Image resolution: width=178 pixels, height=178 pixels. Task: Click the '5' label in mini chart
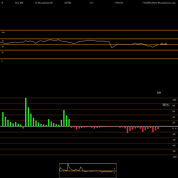[x=114, y=173]
